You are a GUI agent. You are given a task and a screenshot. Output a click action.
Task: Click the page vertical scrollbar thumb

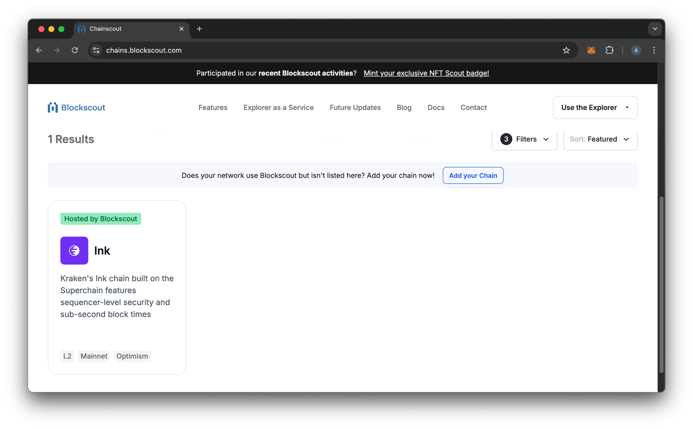661,285
